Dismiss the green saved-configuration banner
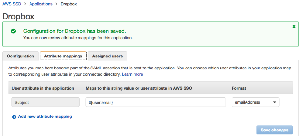 coord(294,27)
